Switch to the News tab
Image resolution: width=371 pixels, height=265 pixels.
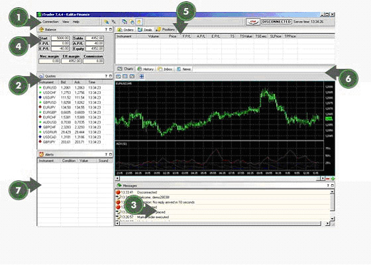tap(184, 69)
